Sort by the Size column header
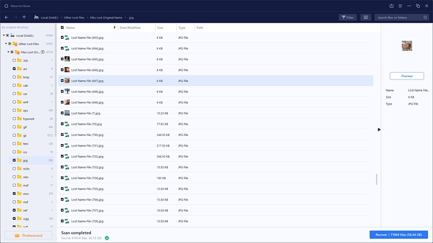 [x=160, y=28]
